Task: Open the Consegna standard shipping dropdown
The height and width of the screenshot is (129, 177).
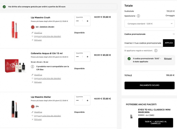Action: pyautogui.click(x=149, y=24)
